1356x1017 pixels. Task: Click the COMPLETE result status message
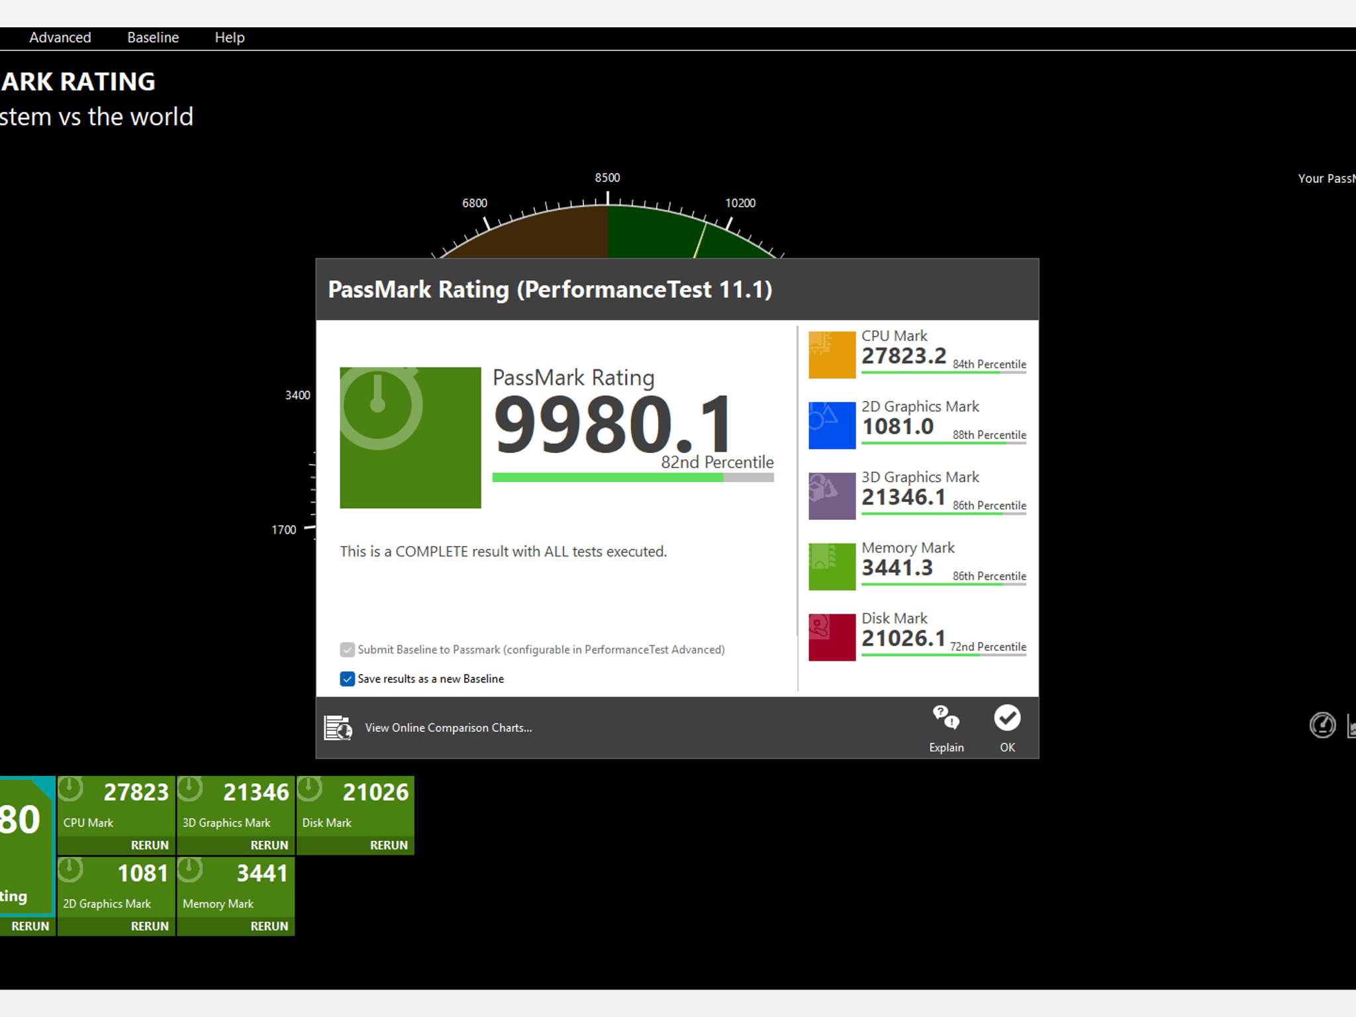coord(503,552)
